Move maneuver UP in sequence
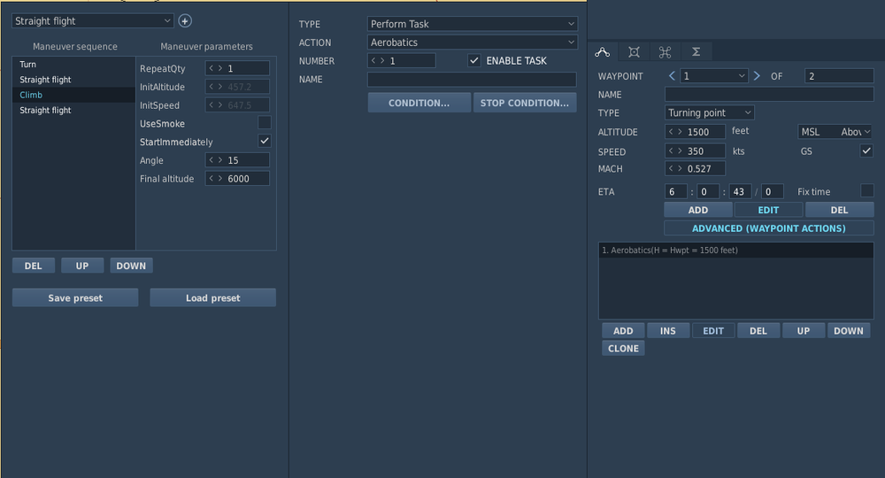This screenshot has width=885, height=478. pyautogui.click(x=82, y=266)
